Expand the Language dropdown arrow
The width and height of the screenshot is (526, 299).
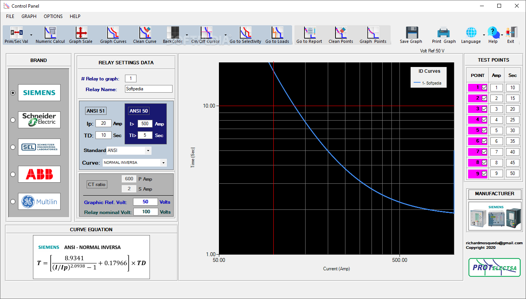pos(483,35)
